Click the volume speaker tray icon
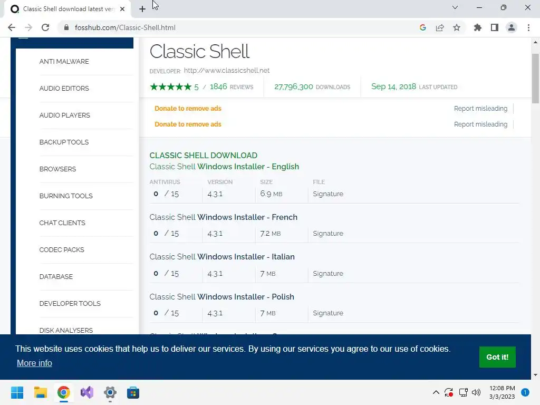This screenshot has width=540, height=405. (476, 392)
